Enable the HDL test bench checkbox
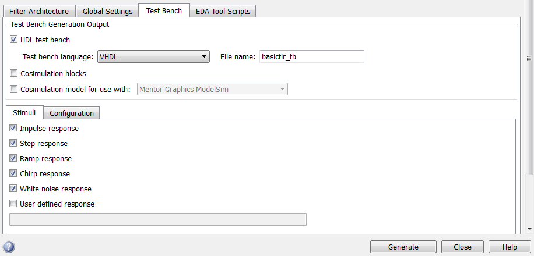The width and height of the screenshot is (534, 256). tap(13, 40)
